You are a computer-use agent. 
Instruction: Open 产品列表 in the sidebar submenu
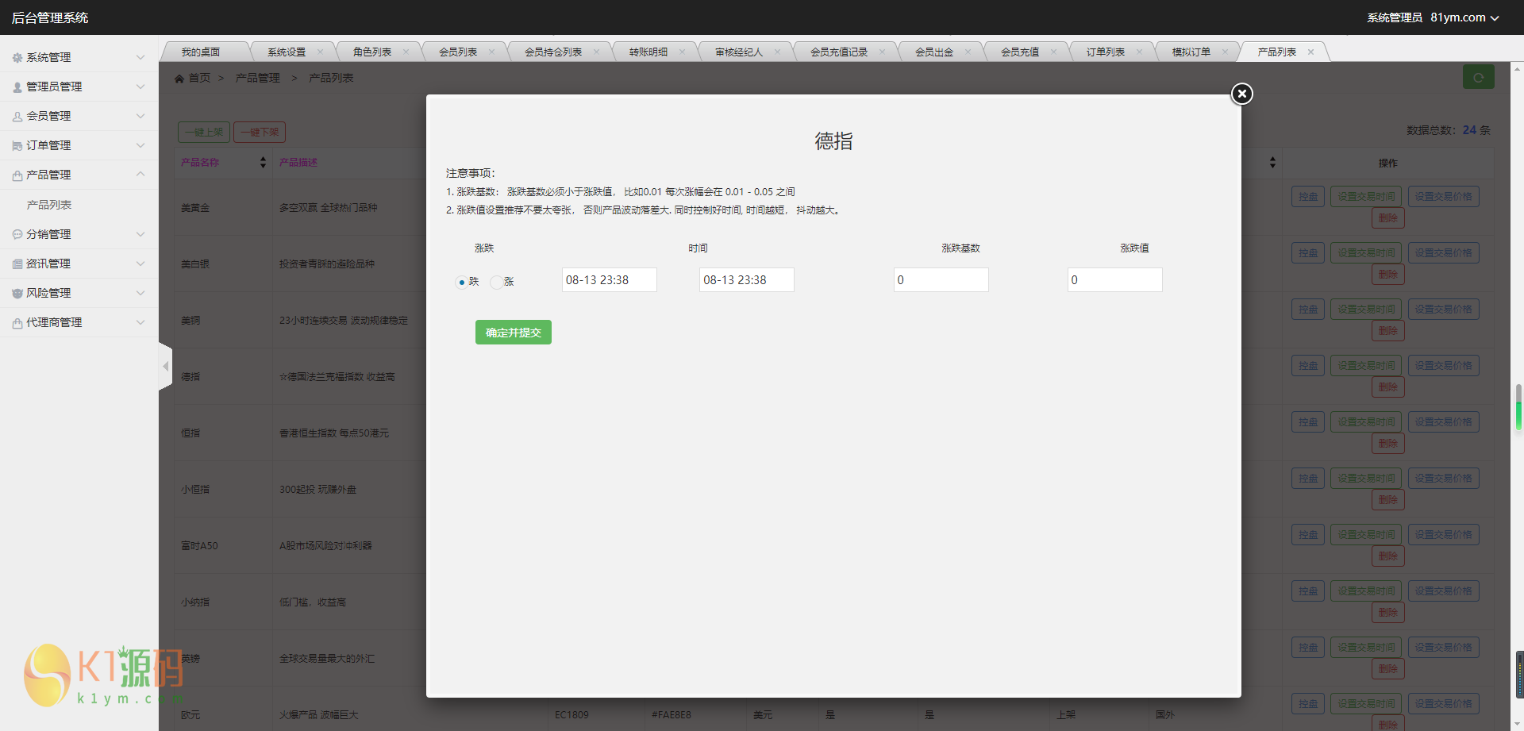point(49,205)
